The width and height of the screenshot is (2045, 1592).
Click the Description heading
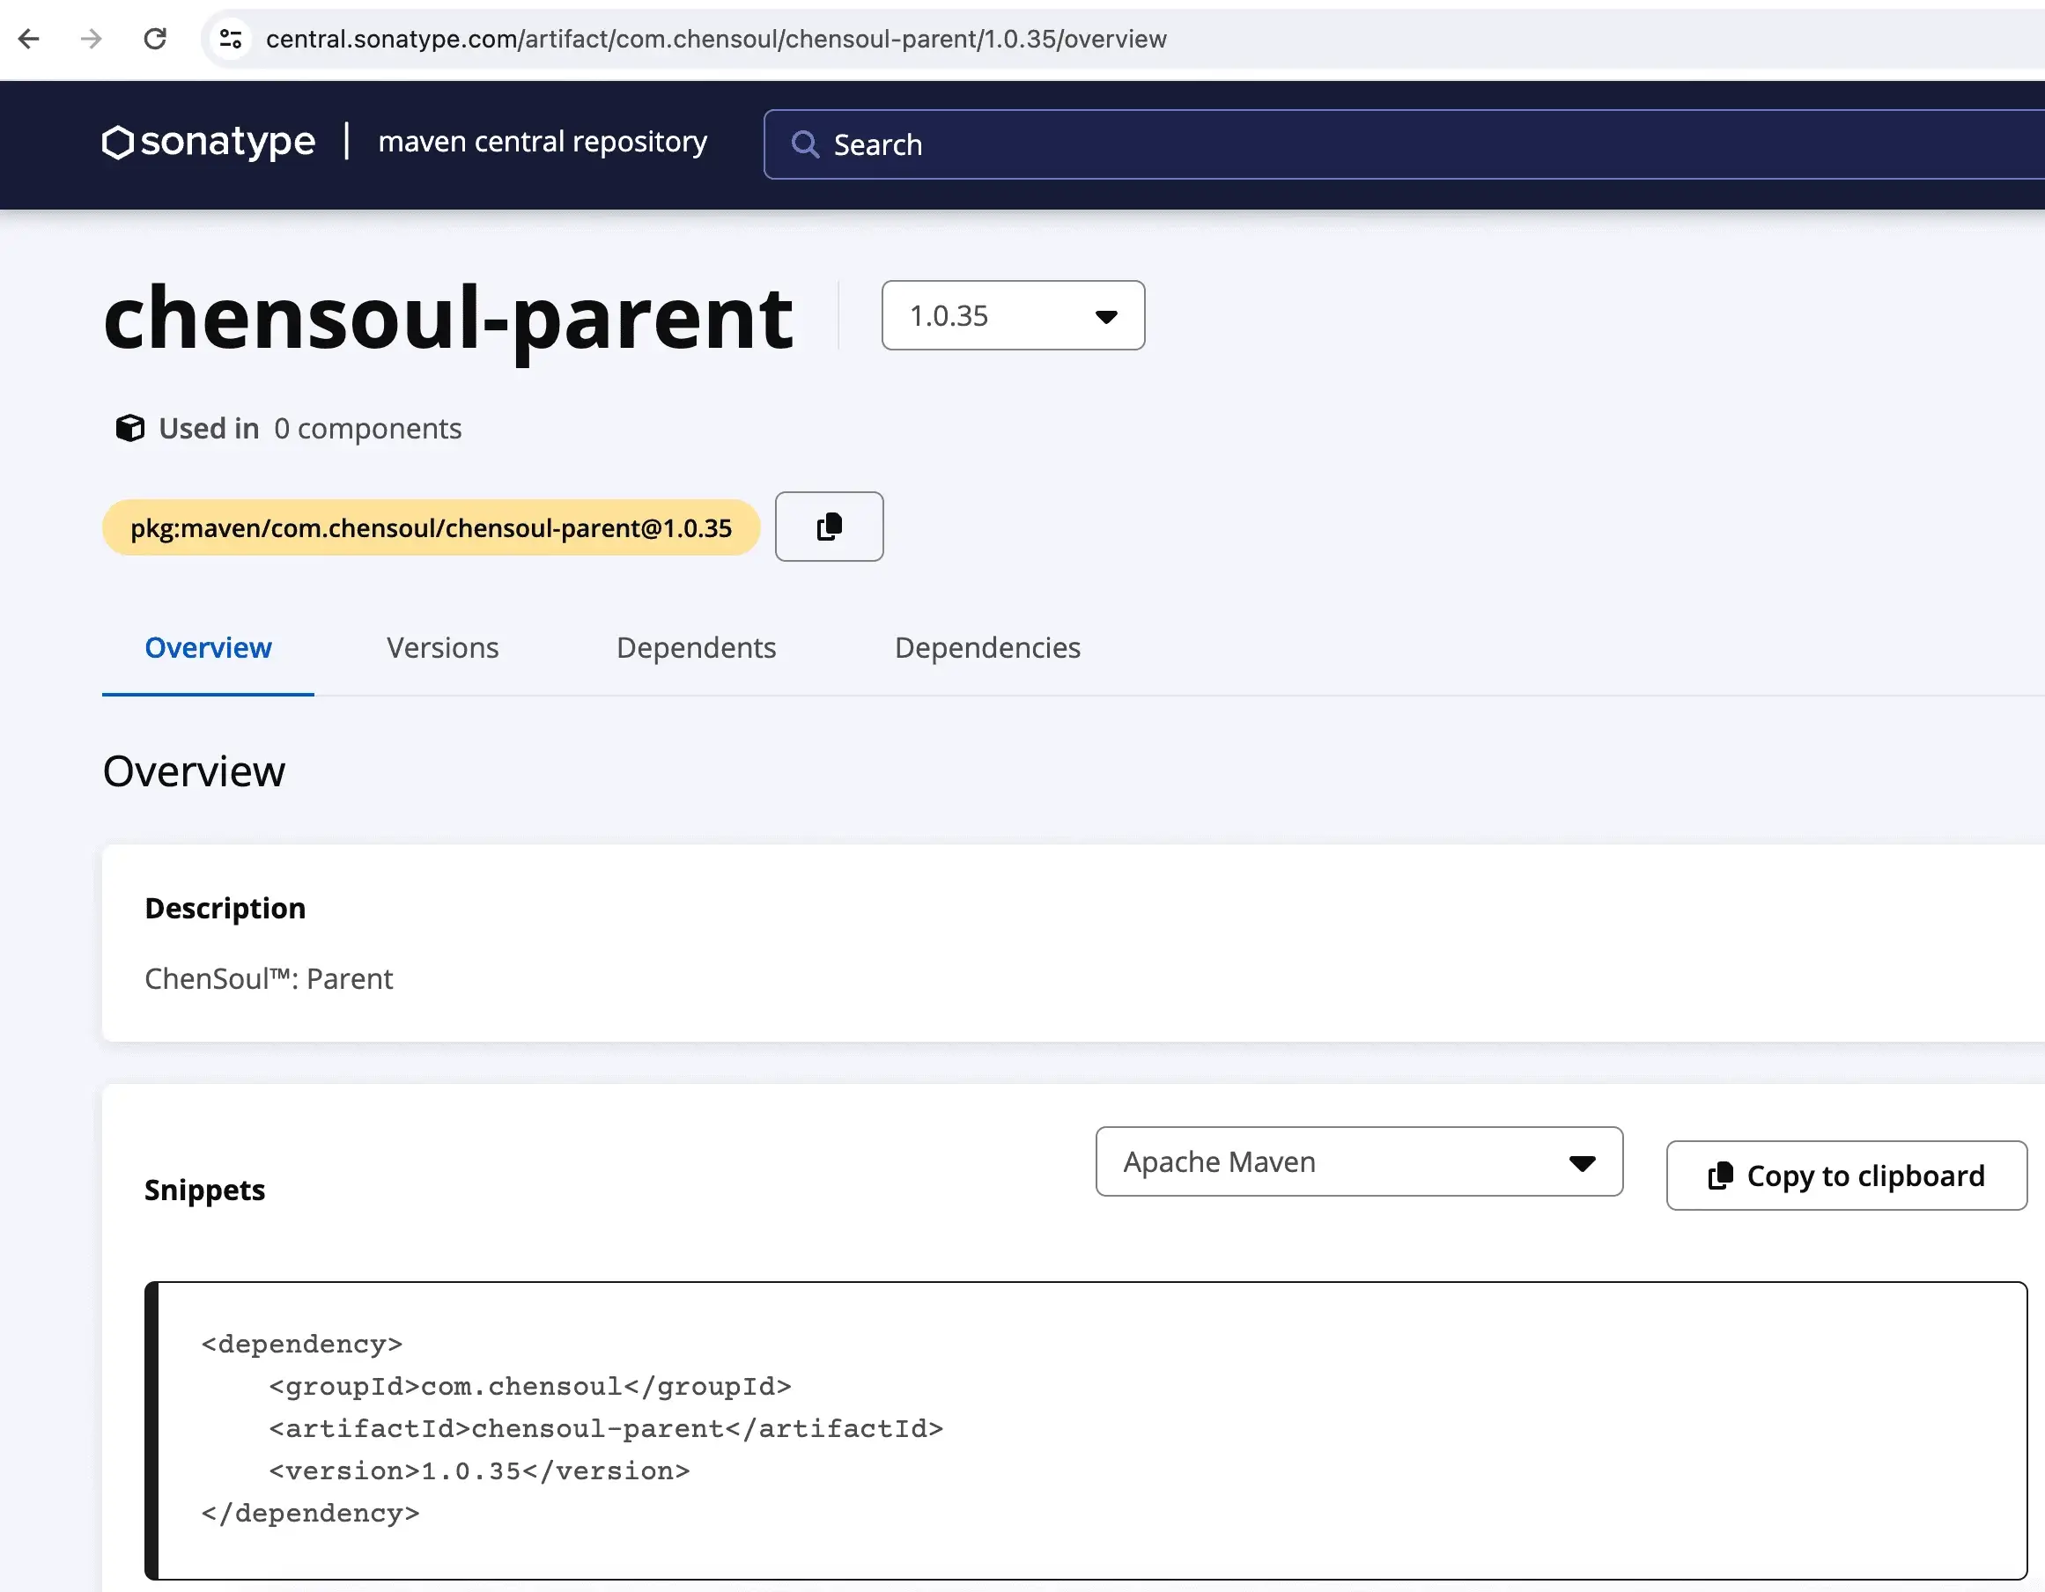pos(225,908)
